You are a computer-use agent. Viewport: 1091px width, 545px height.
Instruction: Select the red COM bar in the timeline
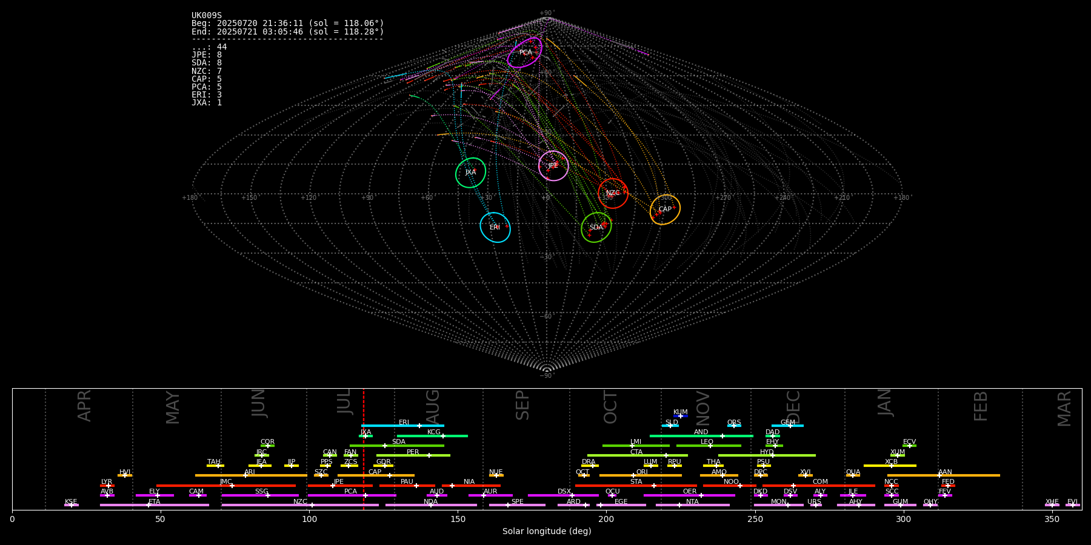(820, 486)
